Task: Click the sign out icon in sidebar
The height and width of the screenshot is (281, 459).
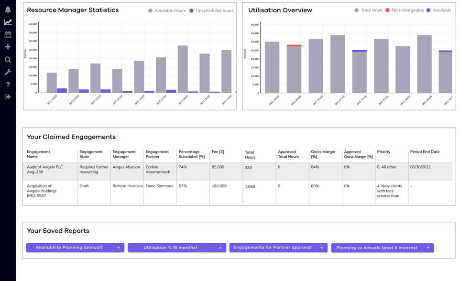Action: pos(8,97)
